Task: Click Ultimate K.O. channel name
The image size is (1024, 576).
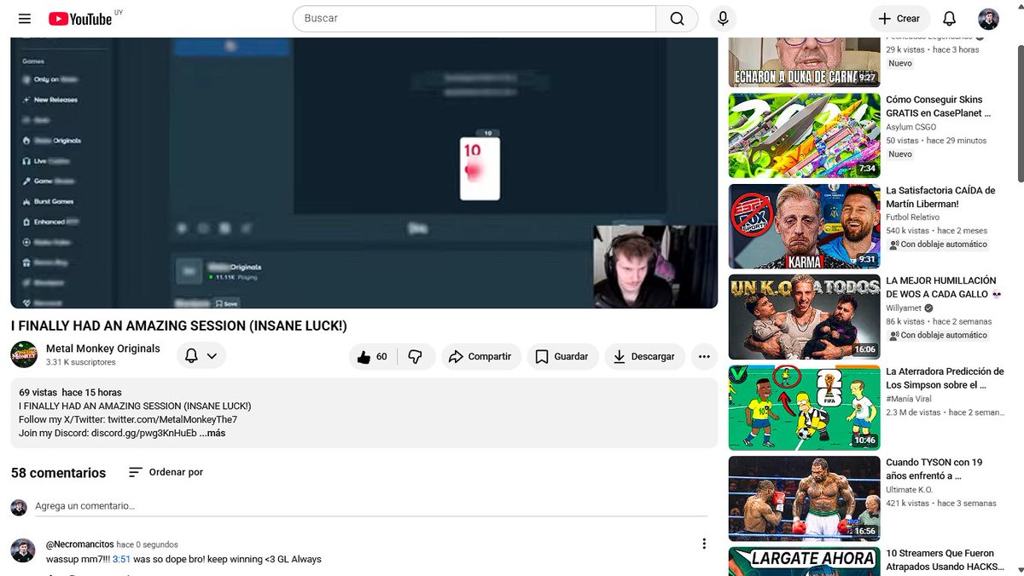Action: point(909,490)
